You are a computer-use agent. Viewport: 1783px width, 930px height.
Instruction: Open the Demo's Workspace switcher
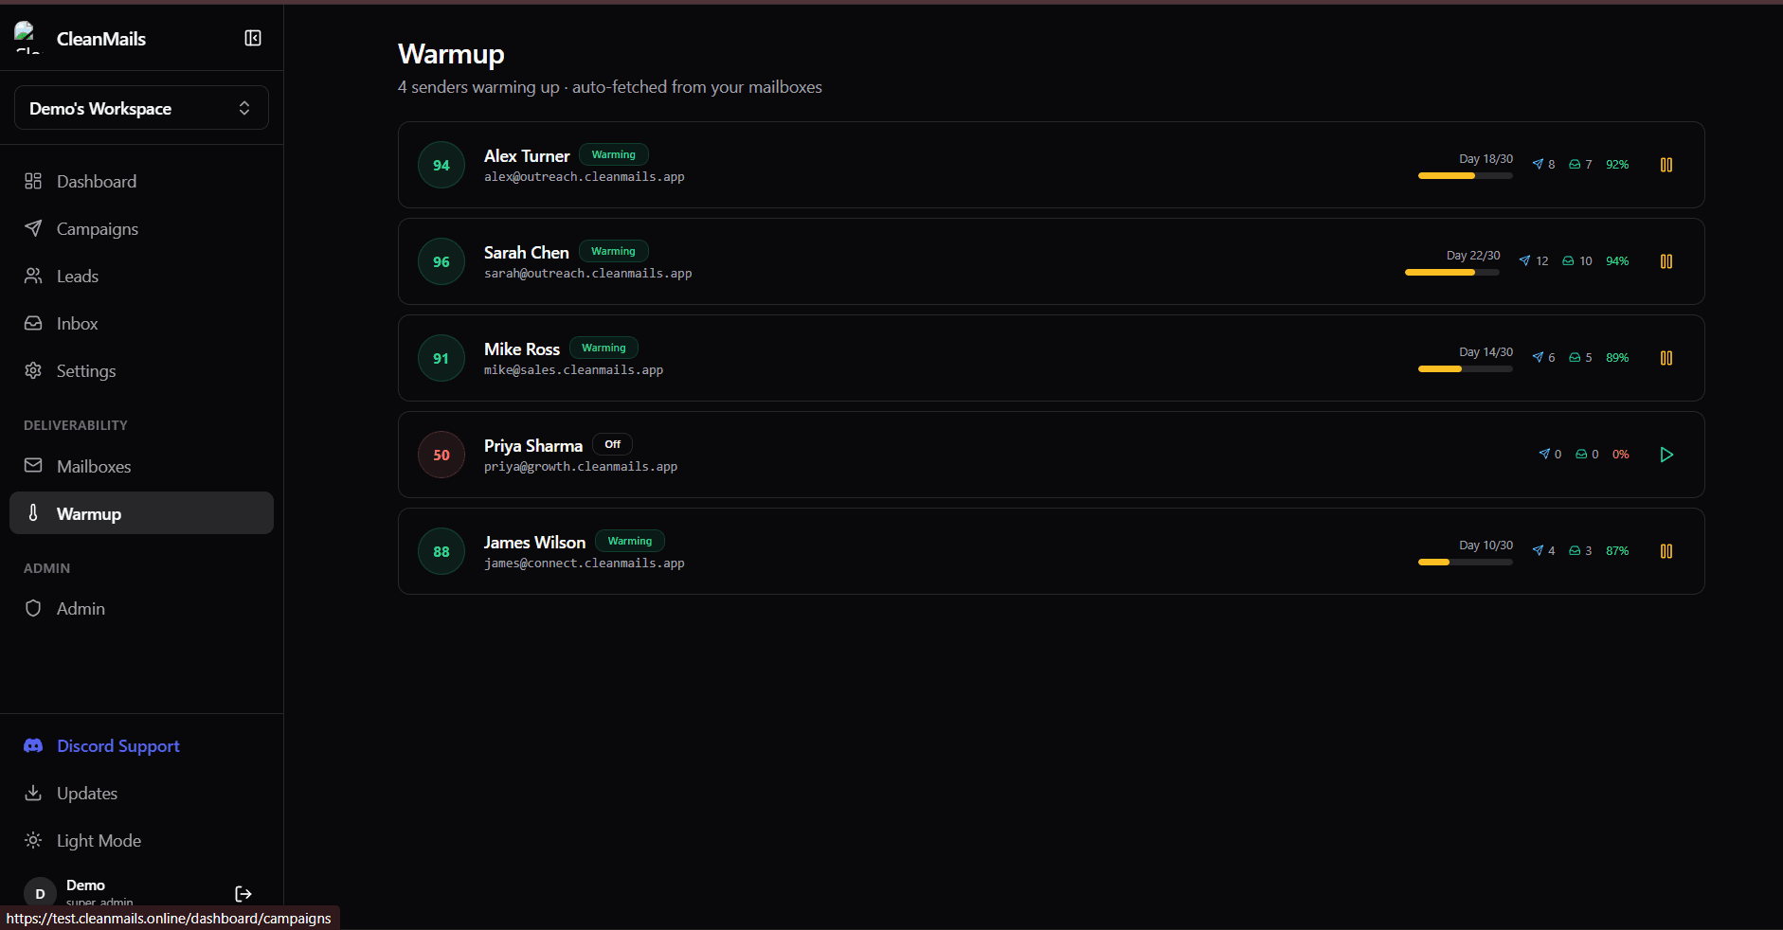141,108
